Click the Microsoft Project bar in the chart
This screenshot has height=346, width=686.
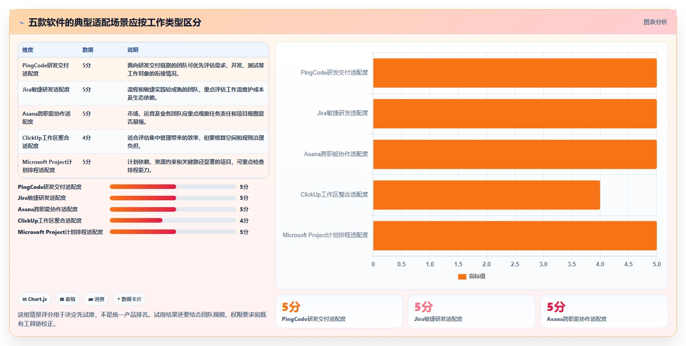click(515, 235)
